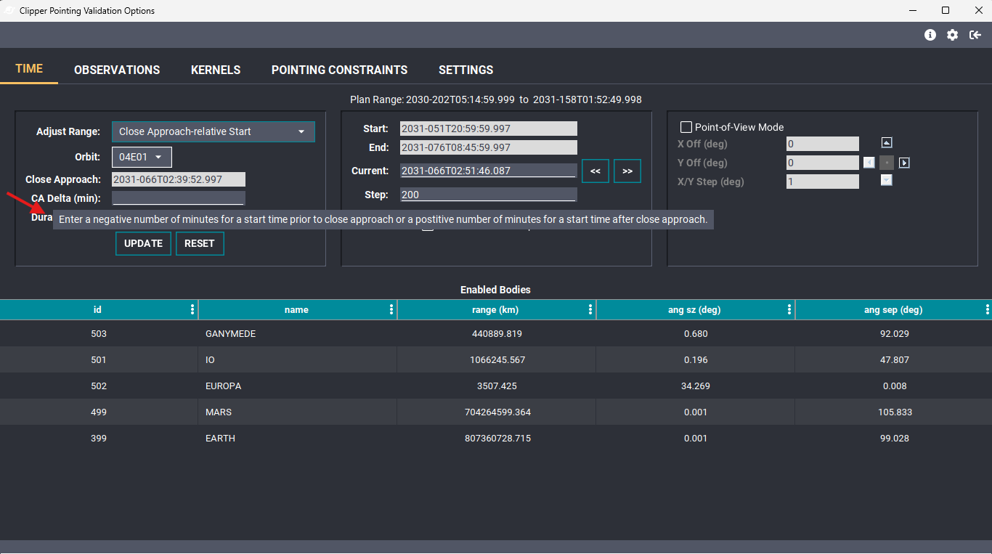992x554 pixels.
Task: Switch to the POINTING CONSTRAINTS tab
Action: (x=340, y=70)
